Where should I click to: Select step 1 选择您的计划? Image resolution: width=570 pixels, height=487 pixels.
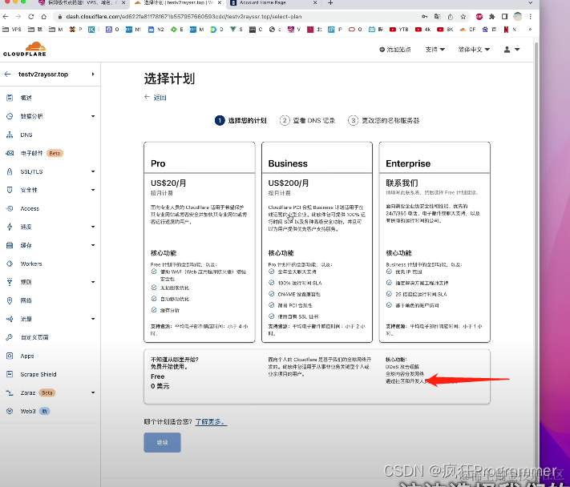pos(241,121)
